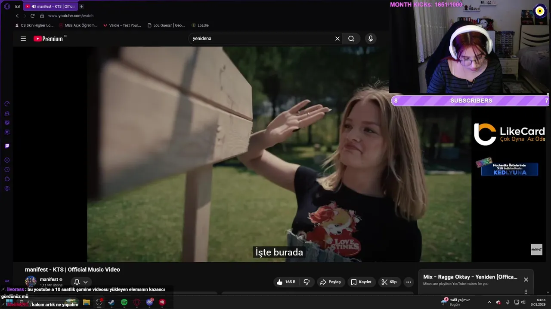Viewport: 551px width, 309px height.
Task: Open History clock in sidebar
Action: click(7, 170)
